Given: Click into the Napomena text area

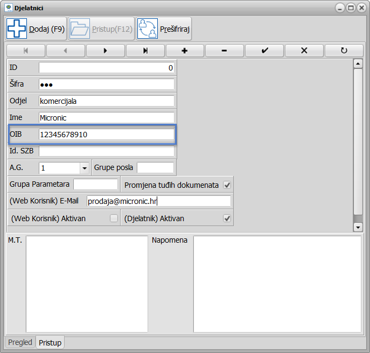Looking at the screenshot, I should point(277,284).
